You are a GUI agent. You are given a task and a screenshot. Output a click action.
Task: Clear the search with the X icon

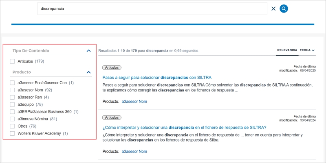[x=273, y=9]
